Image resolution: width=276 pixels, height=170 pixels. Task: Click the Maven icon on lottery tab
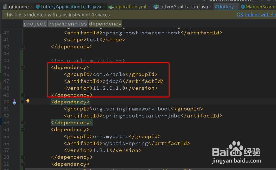217,7
